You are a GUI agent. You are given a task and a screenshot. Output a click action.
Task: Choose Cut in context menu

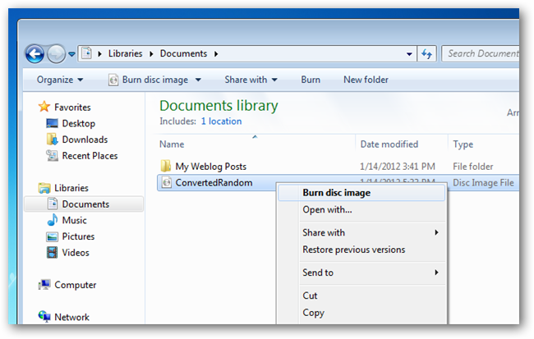[361, 295]
